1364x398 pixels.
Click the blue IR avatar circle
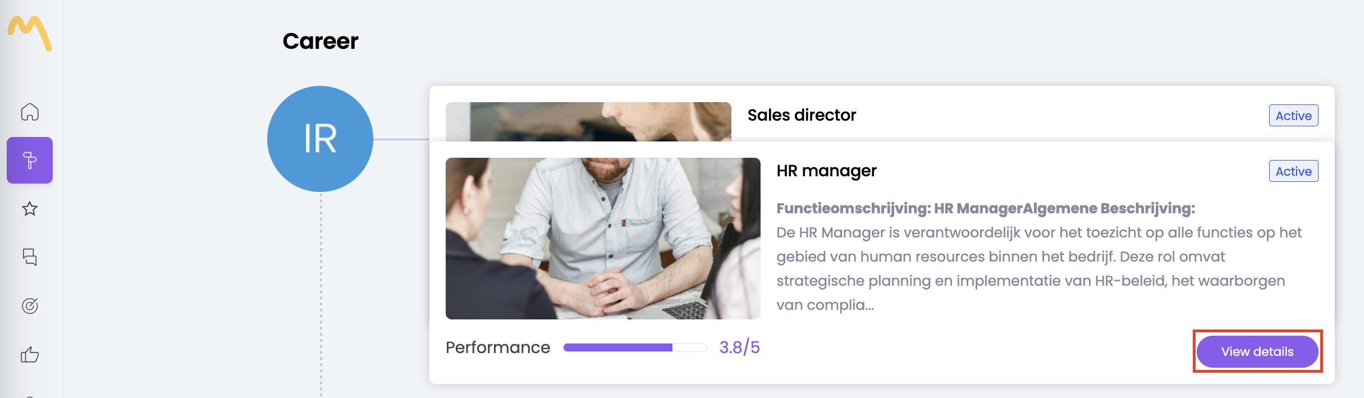(320, 139)
